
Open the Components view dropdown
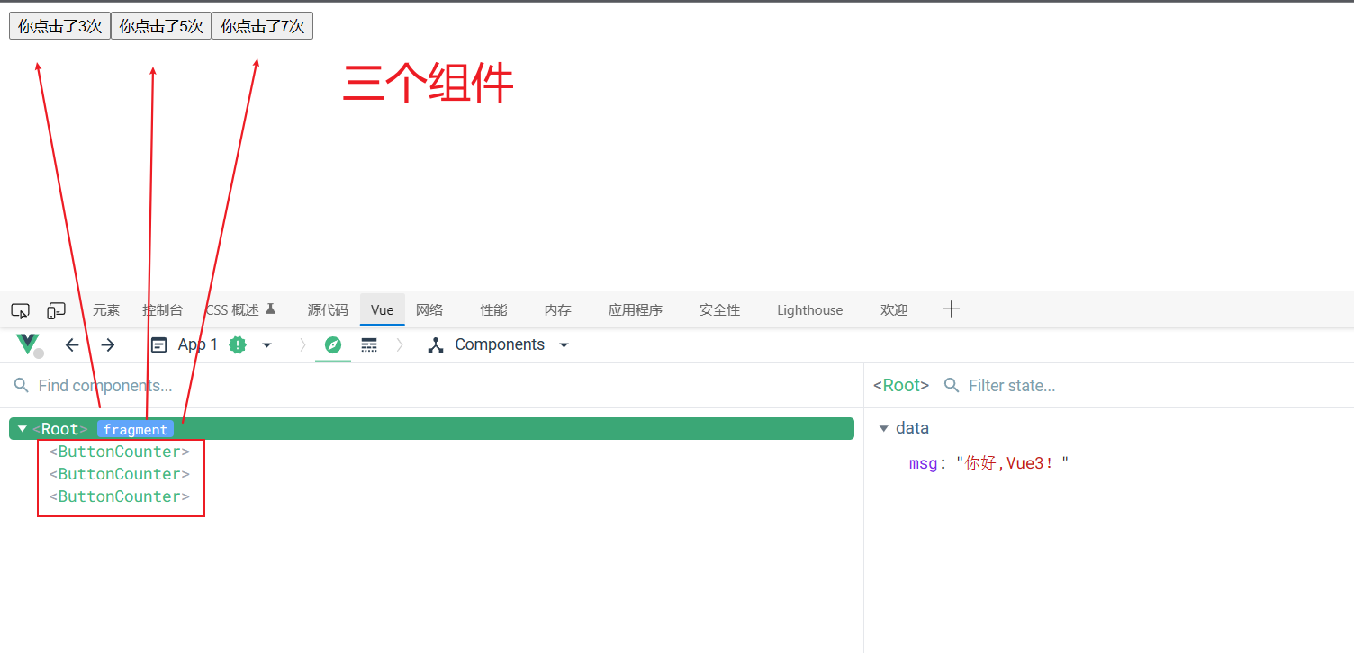click(564, 344)
